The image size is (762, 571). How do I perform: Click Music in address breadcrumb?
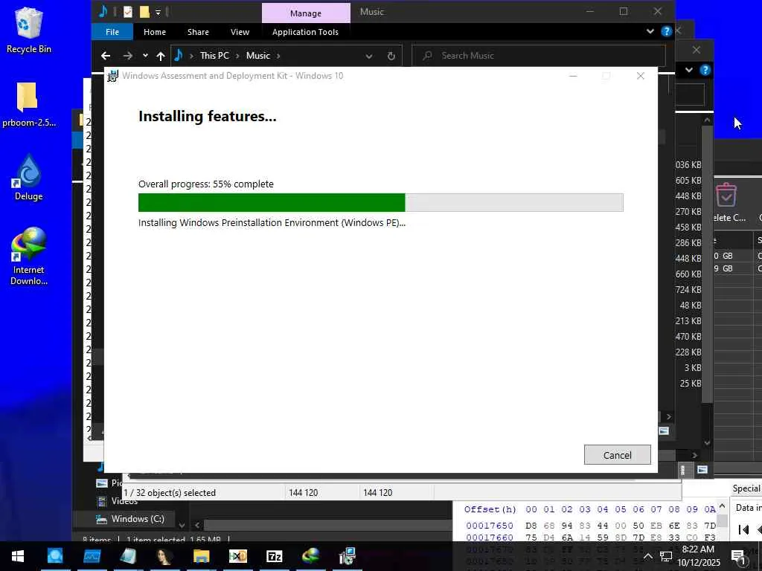pos(257,56)
